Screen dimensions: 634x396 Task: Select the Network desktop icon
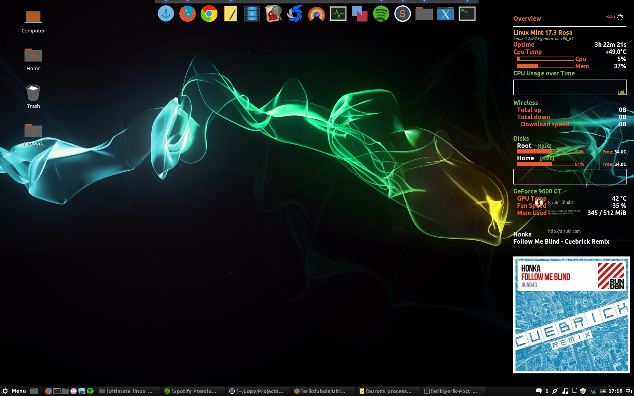tap(33, 135)
